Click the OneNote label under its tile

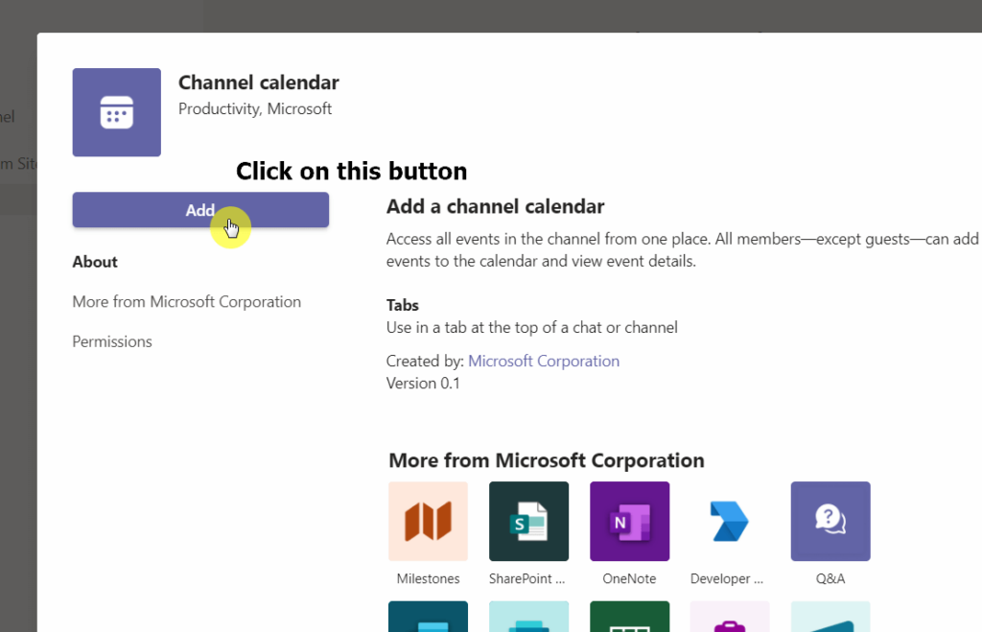click(629, 578)
